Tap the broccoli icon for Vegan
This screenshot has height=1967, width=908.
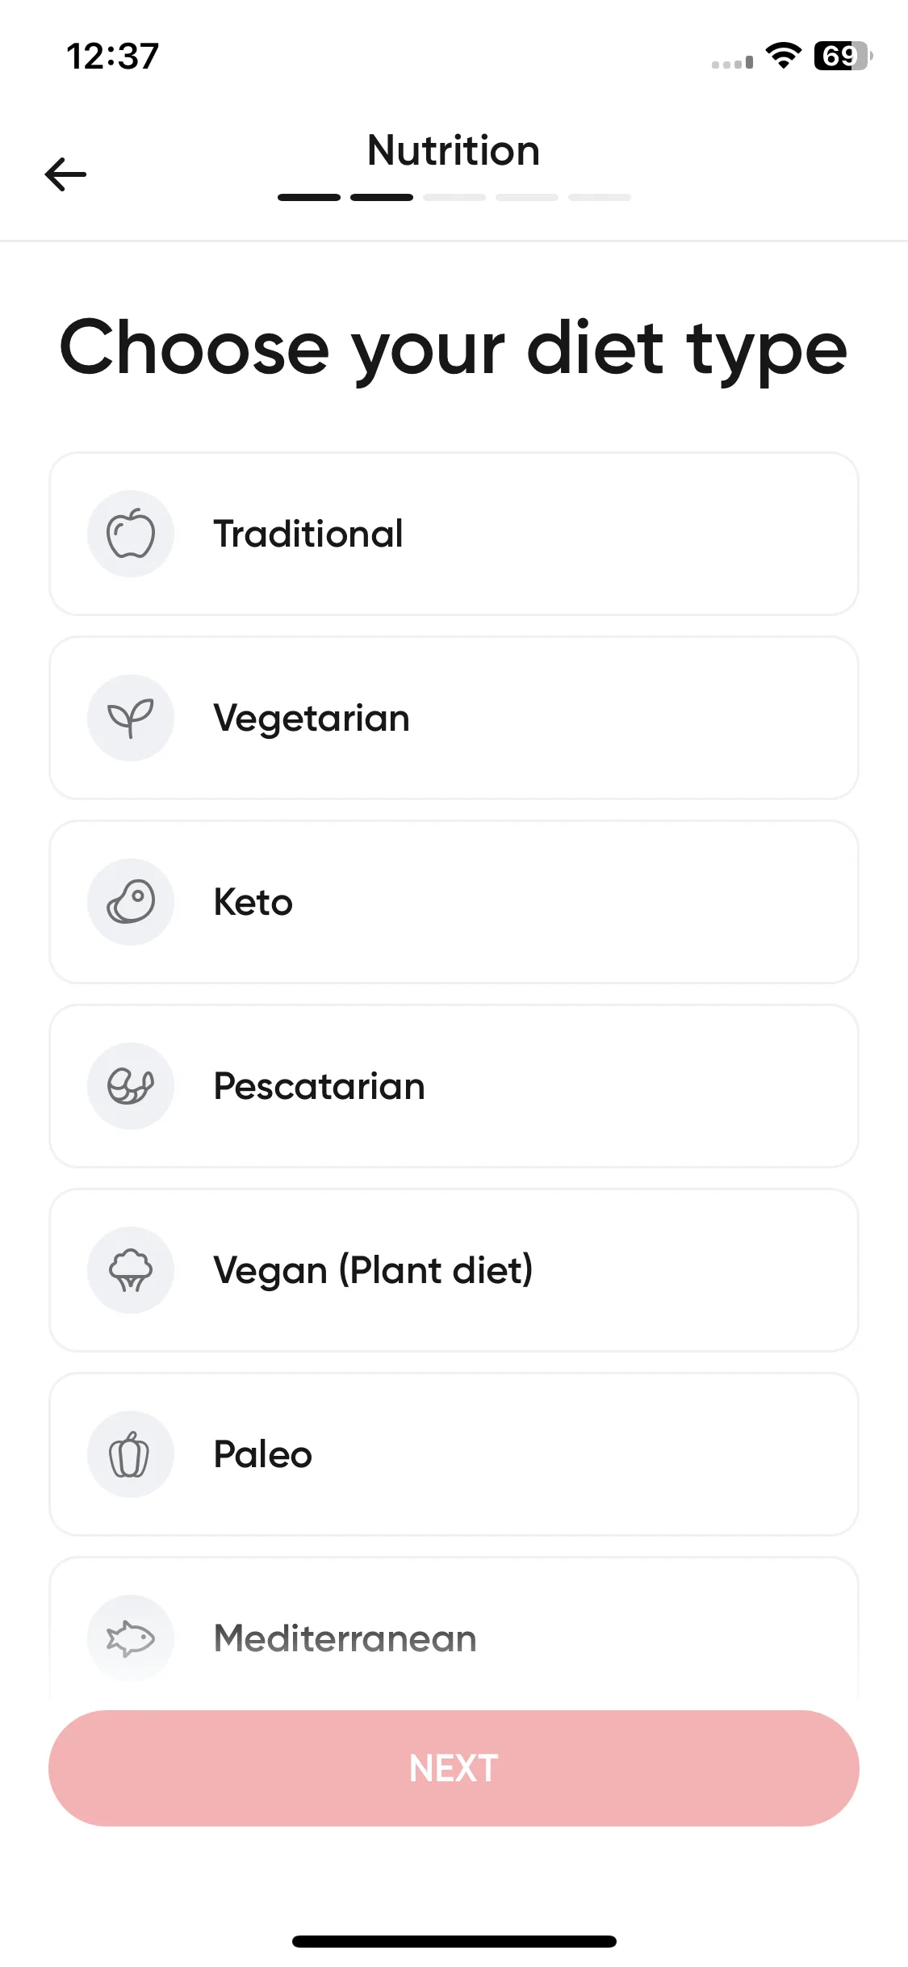131,1270
